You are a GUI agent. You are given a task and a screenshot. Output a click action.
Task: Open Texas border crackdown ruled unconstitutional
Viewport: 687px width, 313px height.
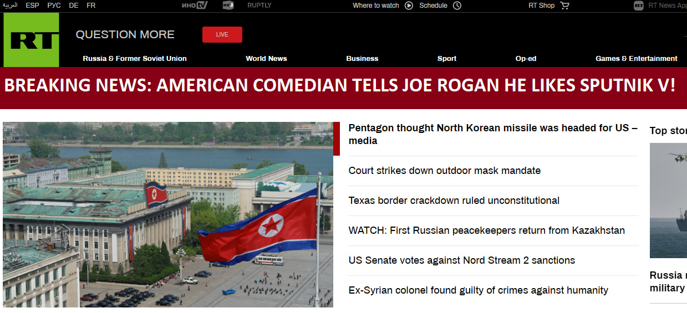[454, 201]
